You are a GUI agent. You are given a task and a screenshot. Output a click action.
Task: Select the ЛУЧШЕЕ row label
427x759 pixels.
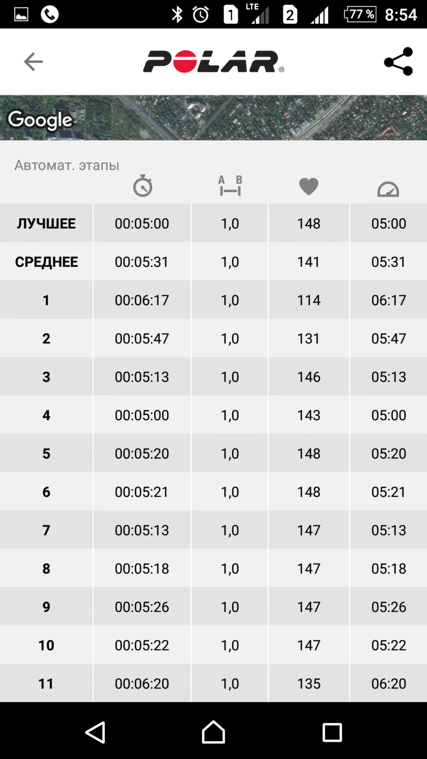click(x=46, y=223)
